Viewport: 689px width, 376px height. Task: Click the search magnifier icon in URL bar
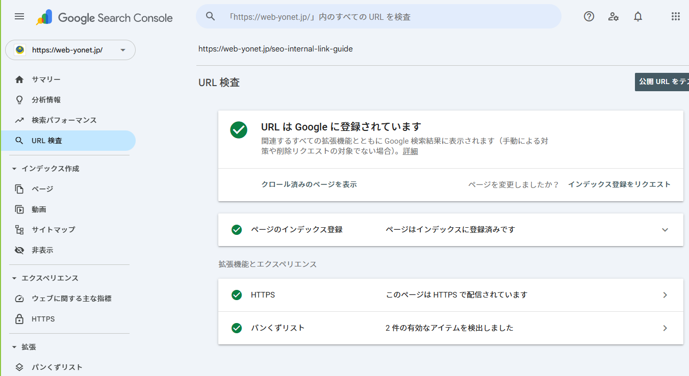click(211, 17)
